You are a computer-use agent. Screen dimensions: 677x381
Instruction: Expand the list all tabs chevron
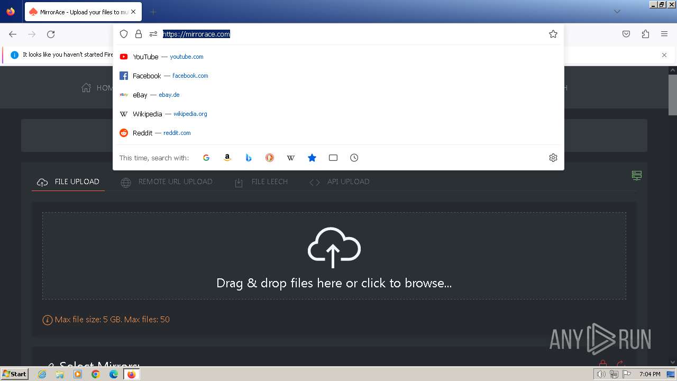[x=617, y=12]
